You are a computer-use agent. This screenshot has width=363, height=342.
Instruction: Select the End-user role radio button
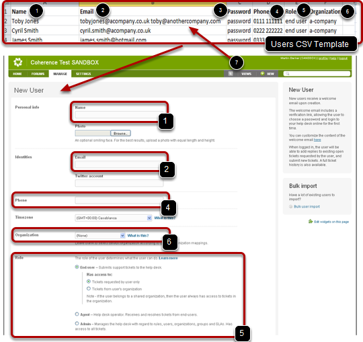coord(77,267)
